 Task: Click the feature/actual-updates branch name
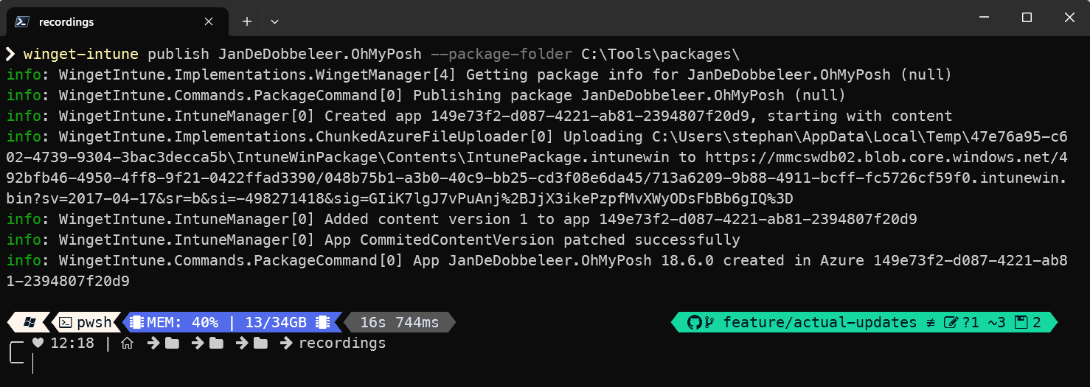pyautogui.click(x=819, y=322)
